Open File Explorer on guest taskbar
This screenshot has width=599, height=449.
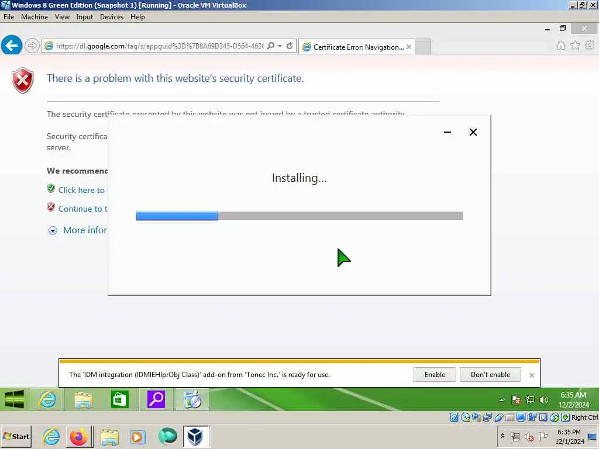pos(84,400)
